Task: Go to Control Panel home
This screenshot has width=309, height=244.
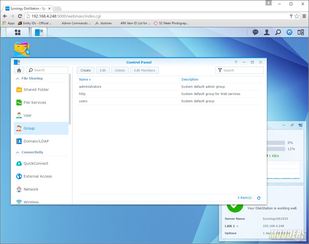Action: pos(19,70)
